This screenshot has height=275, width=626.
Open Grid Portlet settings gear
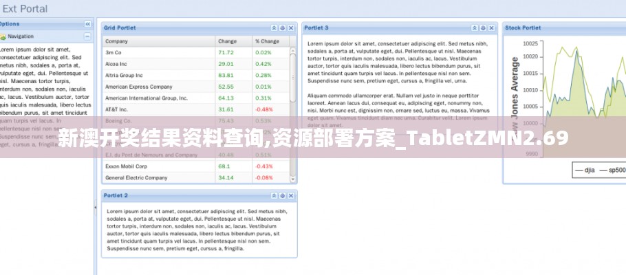point(282,28)
